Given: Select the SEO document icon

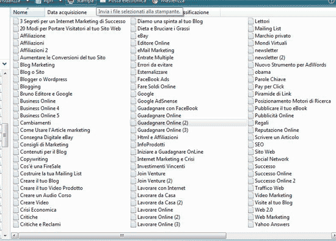Looking at the screenshot, I should tap(251, 145).
